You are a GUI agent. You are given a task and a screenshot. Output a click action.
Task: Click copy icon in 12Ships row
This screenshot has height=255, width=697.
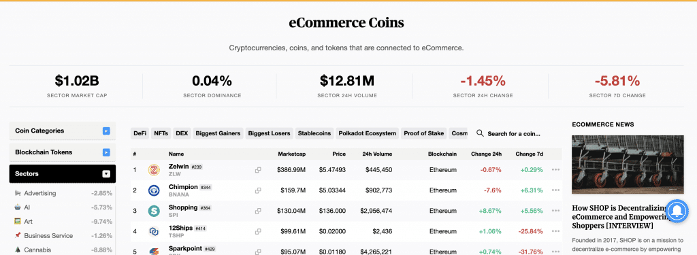click(258, 231)
